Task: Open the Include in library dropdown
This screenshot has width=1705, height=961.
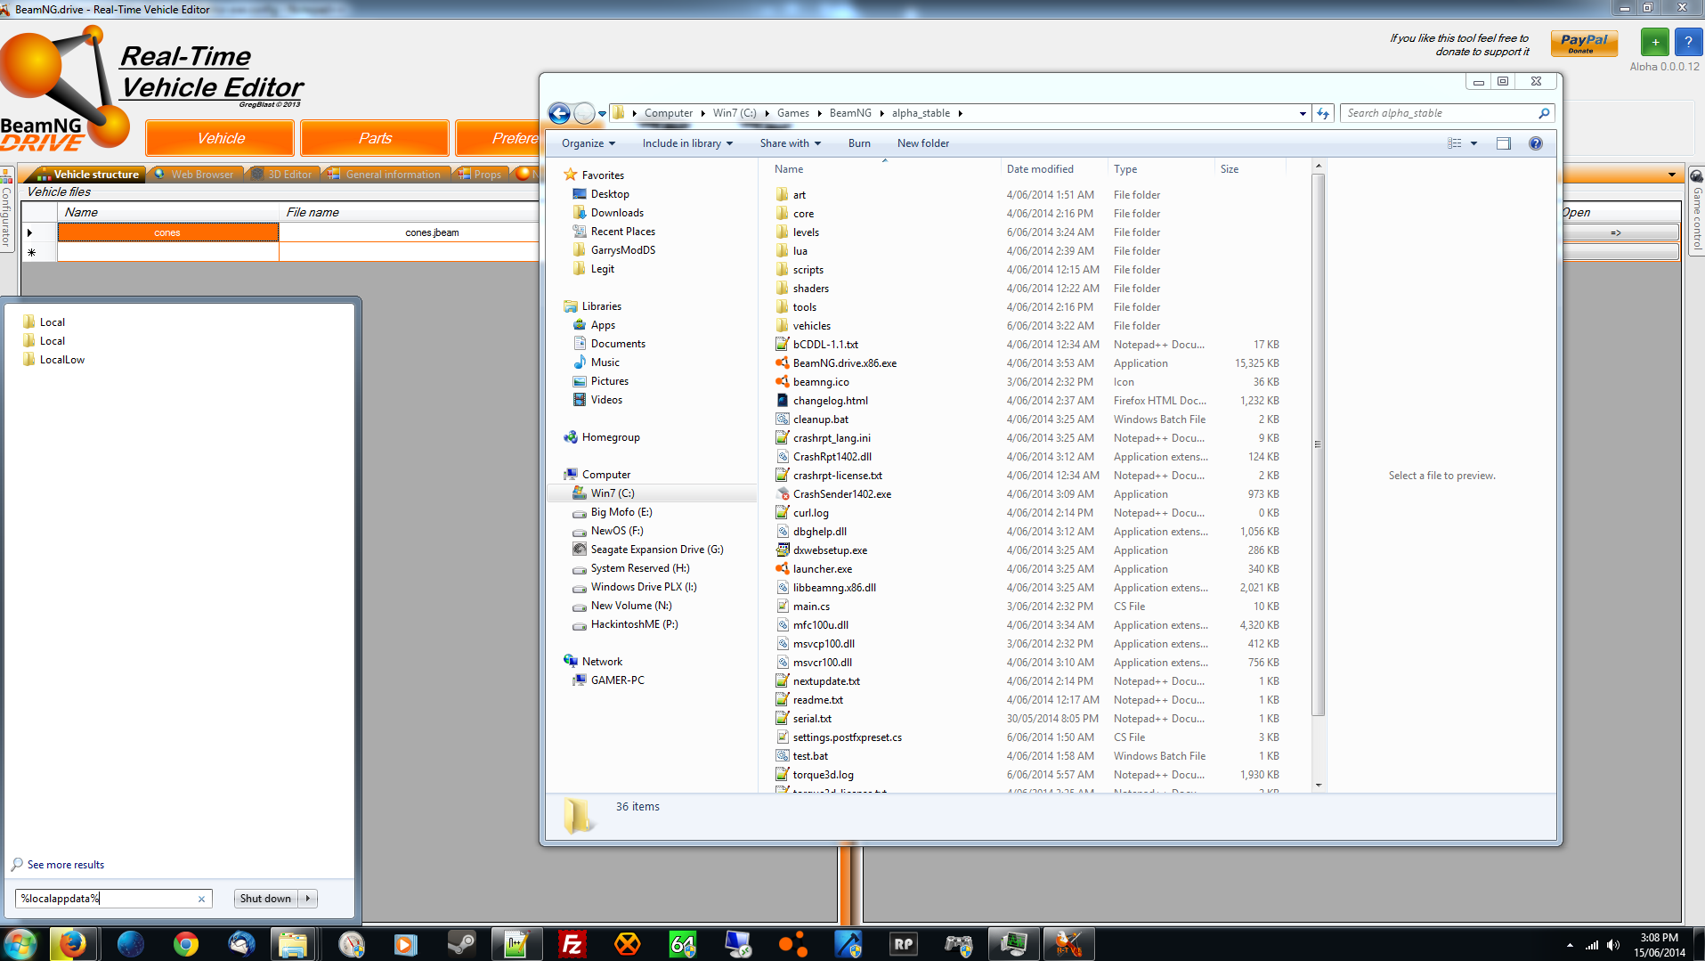Action: pyautogui.click(x=687, y=143)
